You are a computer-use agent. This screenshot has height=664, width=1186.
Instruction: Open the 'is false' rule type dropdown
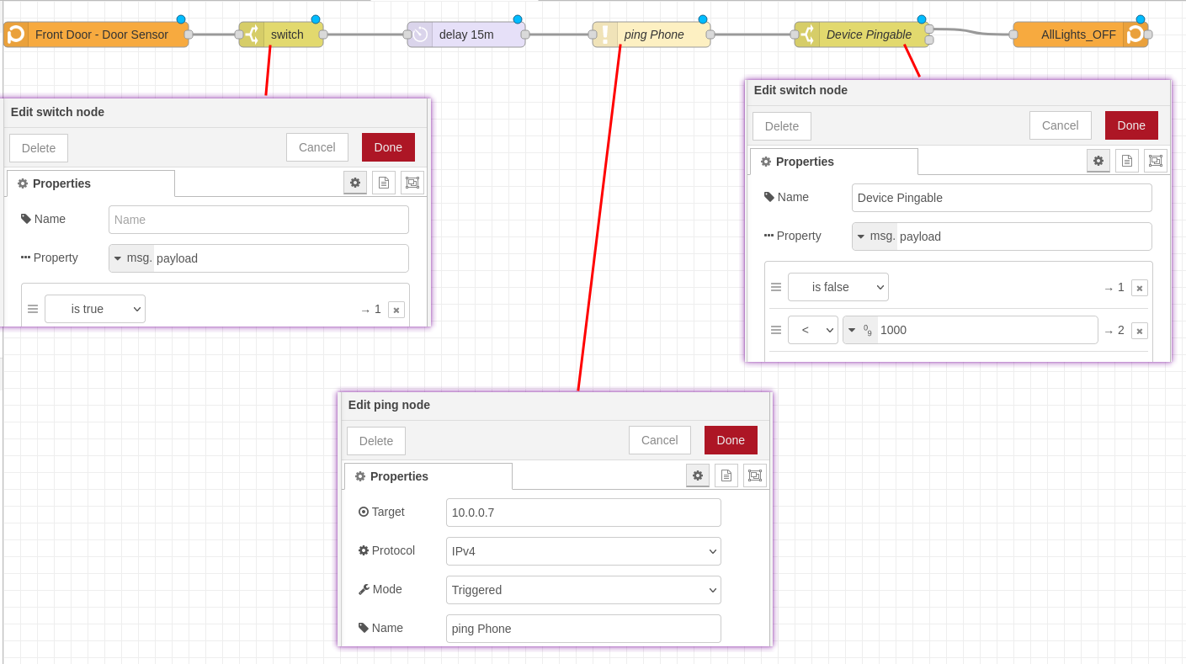838,287
